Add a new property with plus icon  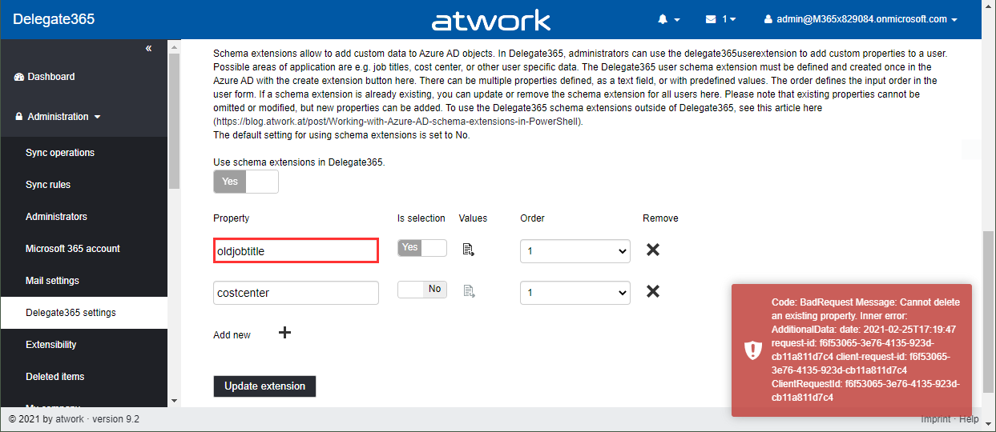point(284,333)
